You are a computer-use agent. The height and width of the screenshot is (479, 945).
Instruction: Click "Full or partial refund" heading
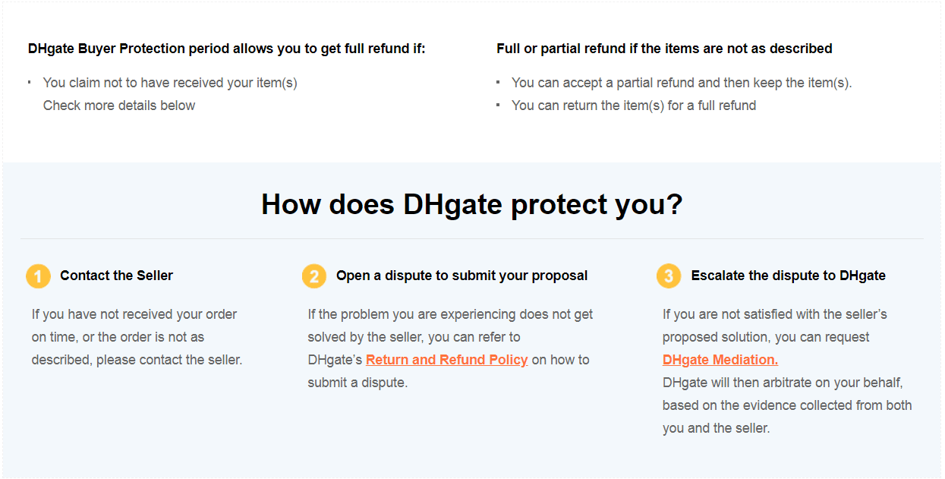(664, 49)
